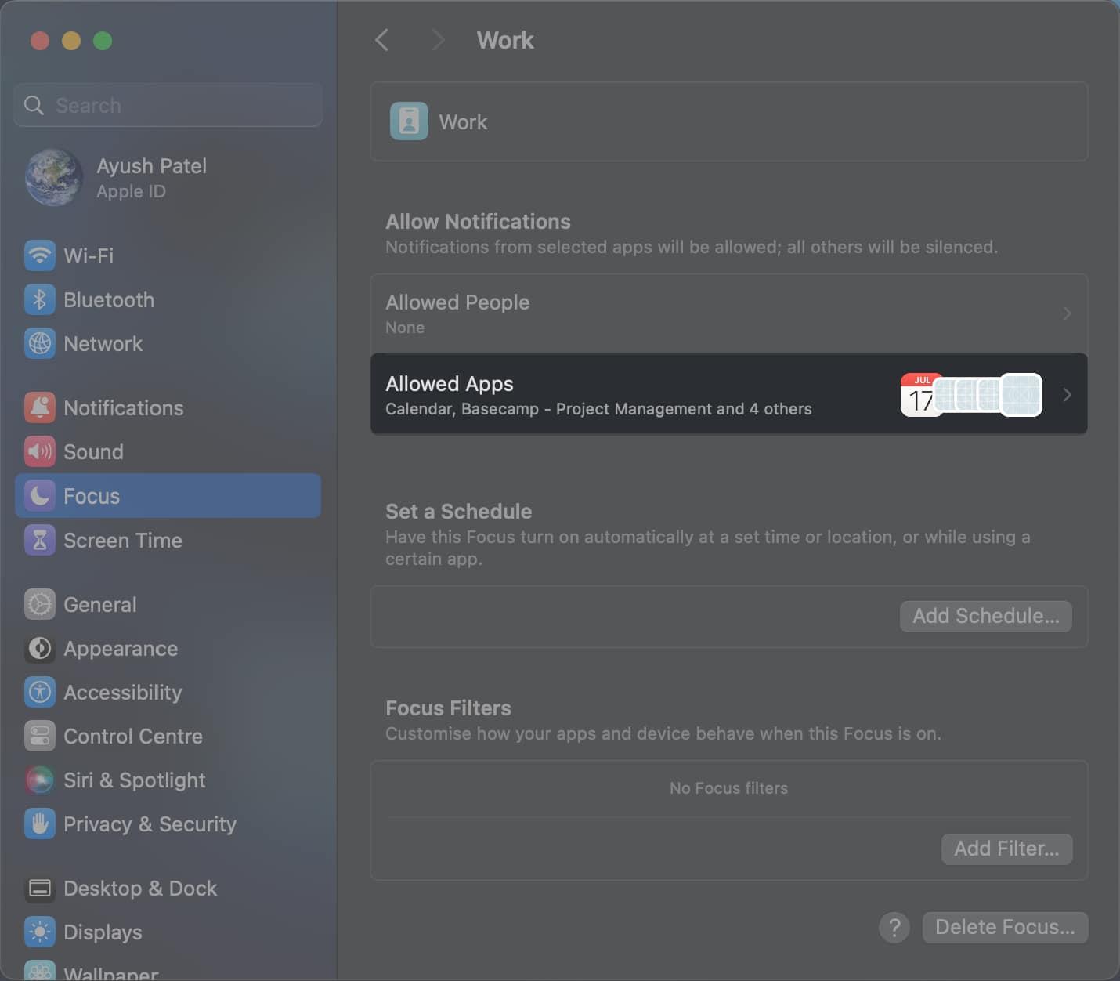Go back with the left arrow
The image size is (1120, 981).
382,40
